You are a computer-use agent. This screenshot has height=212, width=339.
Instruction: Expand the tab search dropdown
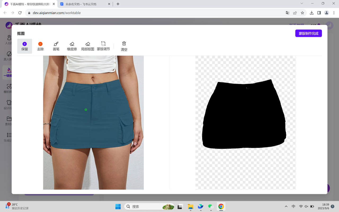(302, 3)
